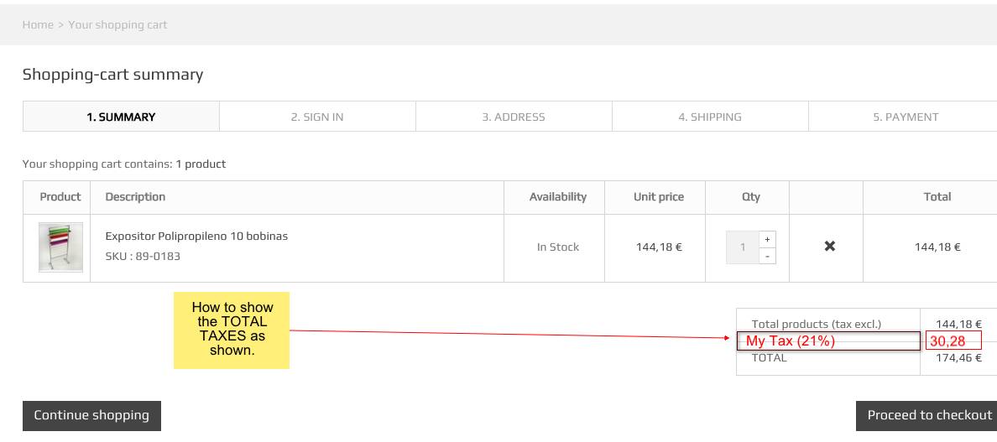Click Proceed to checkout button

pos(929,415)
